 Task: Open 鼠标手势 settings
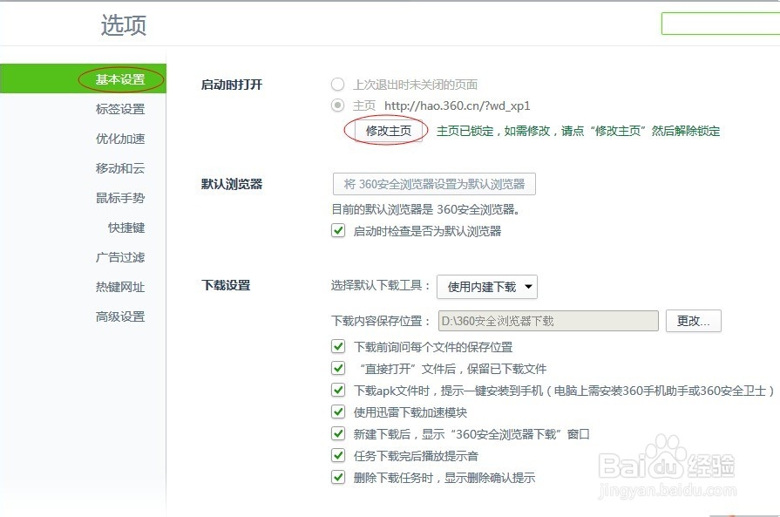(x=120, y=198)
